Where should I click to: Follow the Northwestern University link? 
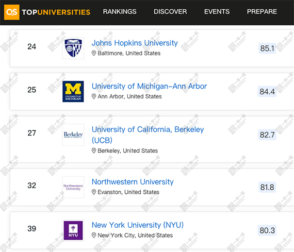click(x=133, y=182)
